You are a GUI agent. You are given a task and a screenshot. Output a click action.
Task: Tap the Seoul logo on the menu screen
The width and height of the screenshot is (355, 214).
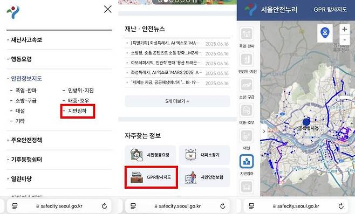click(13, 12)
